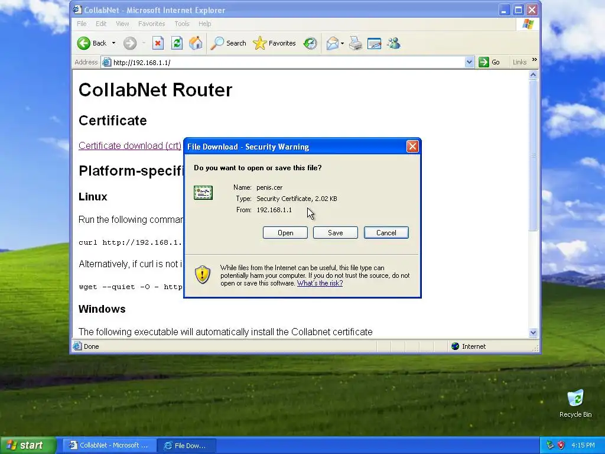Click the Windows section heading on page
The image size is (605, 454).
click(102, 309)
